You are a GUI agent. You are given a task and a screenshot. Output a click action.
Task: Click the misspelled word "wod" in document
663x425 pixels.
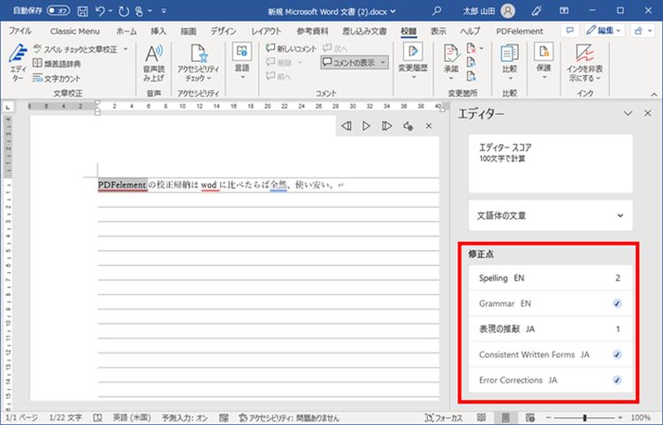[210, 185]
